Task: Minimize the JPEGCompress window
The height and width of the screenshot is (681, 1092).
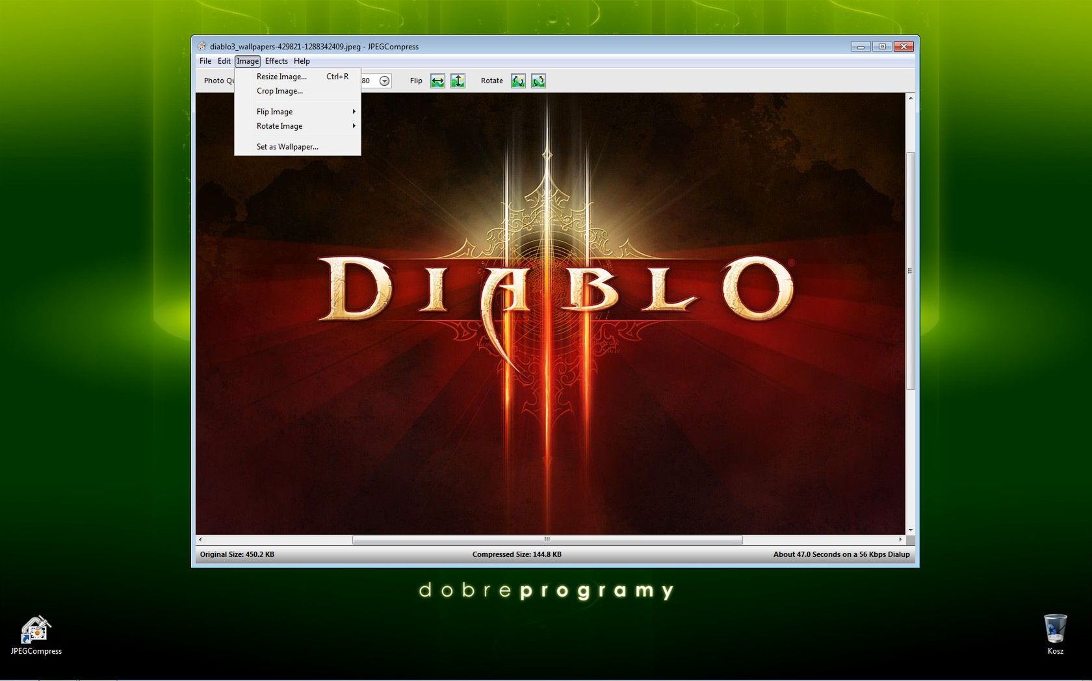Action: tap(861, 47)
